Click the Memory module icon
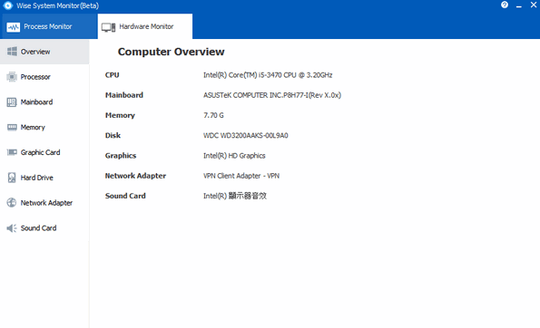 point(12,127)
